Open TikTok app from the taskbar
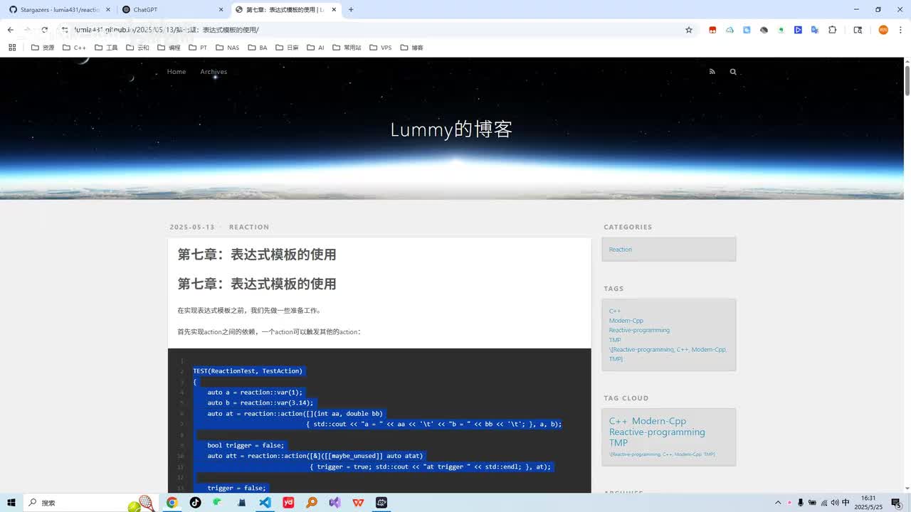 [x=195, y=503]
